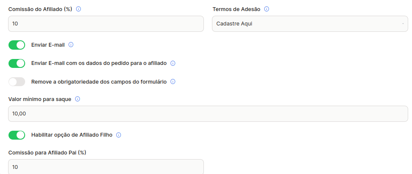Click the Enviar E-mail label text

click(48, 45)
